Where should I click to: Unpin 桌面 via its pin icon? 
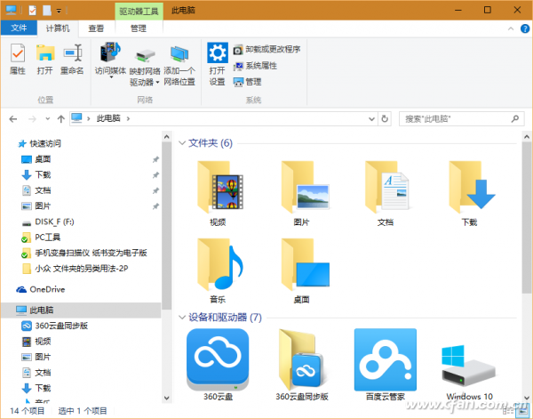pyautogui.click(x=155, y=159)
